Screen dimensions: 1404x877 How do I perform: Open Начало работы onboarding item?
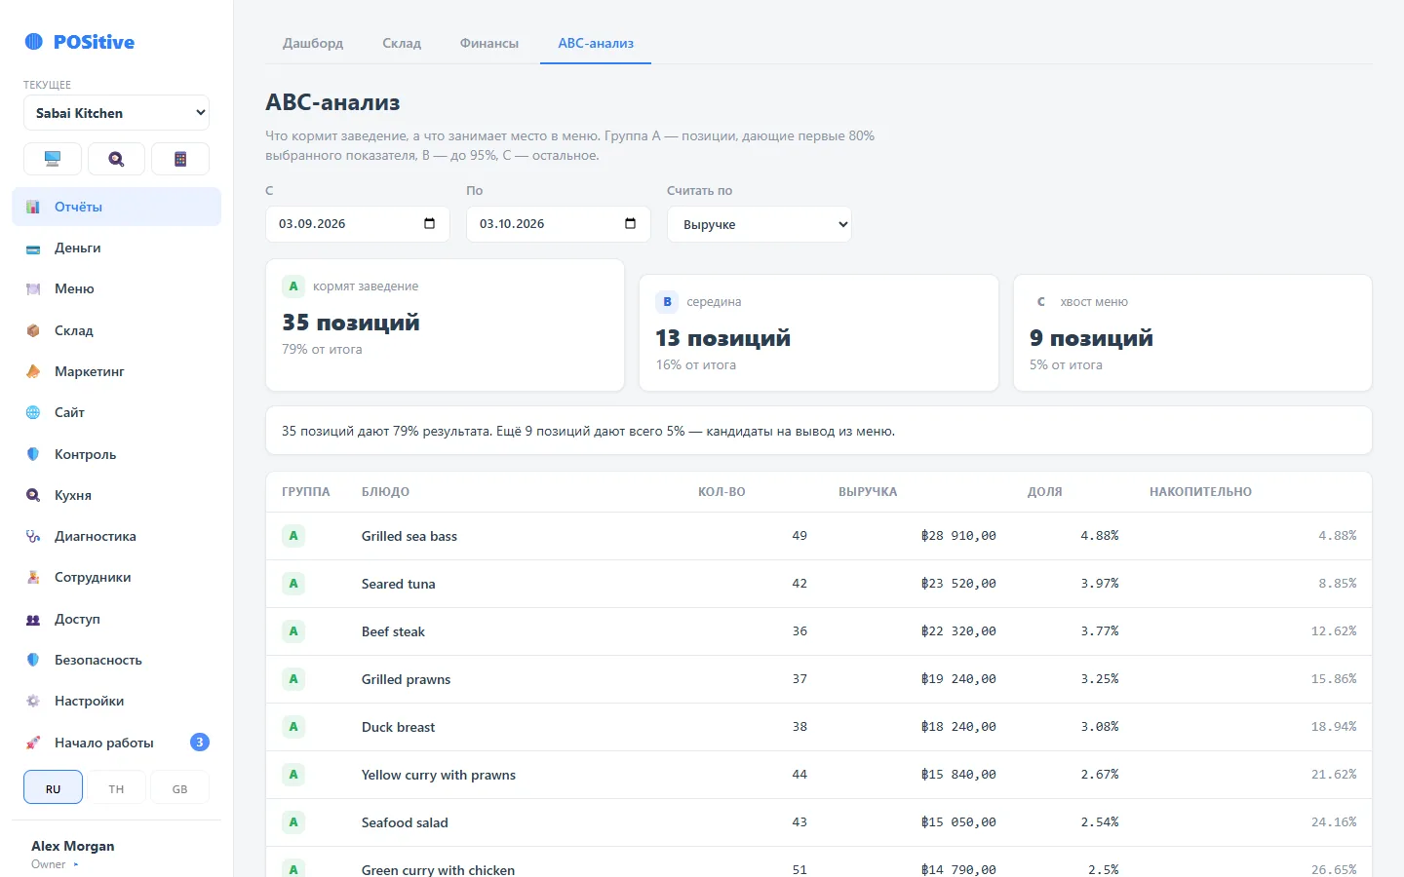coord(116,743)
